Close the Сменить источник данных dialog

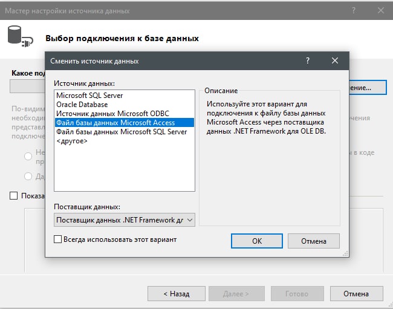(x=335, y=60)
